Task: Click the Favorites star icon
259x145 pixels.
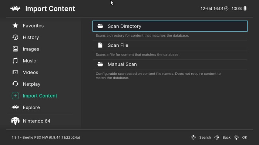Action: (x=16, y=25)
